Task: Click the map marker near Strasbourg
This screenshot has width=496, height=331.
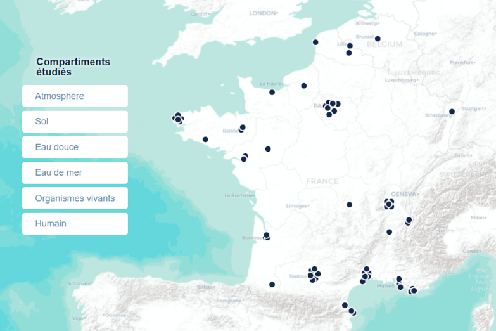Action: coord(452,112)
